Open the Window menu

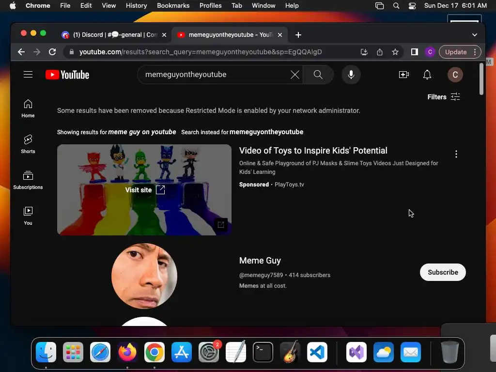point(263,6)
